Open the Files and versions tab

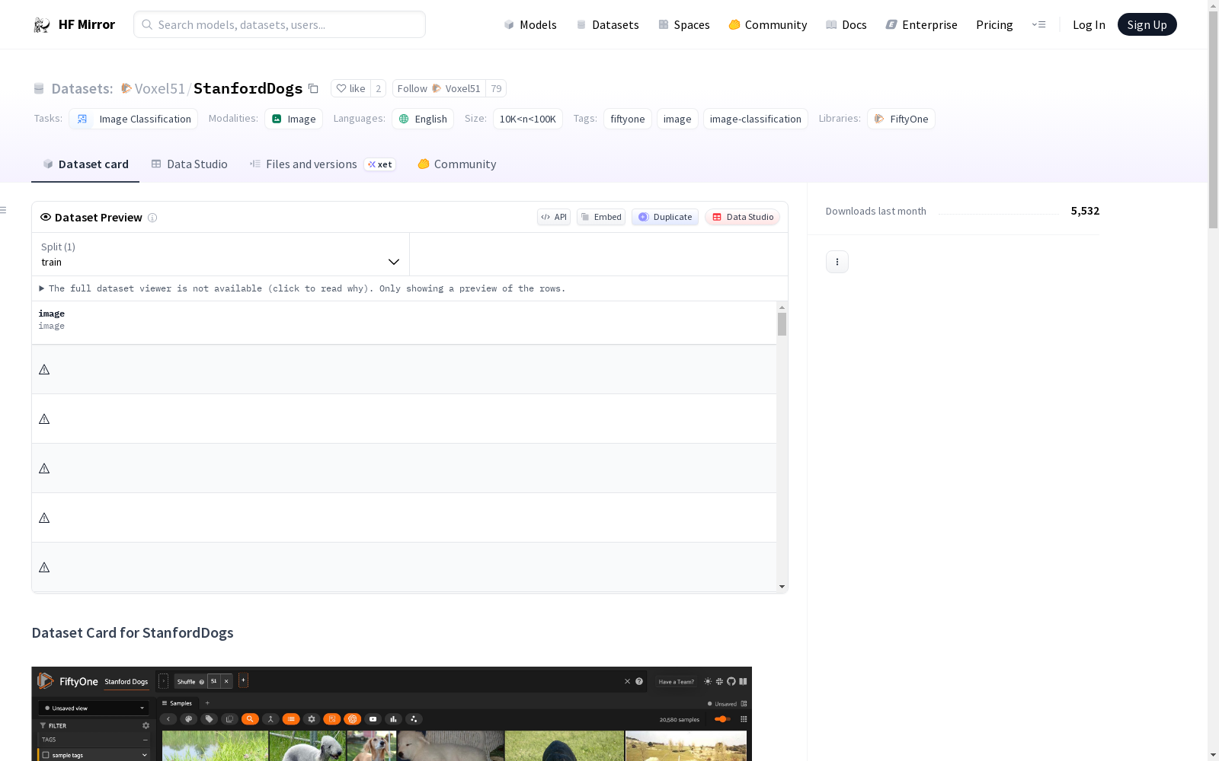coord(322,164)
